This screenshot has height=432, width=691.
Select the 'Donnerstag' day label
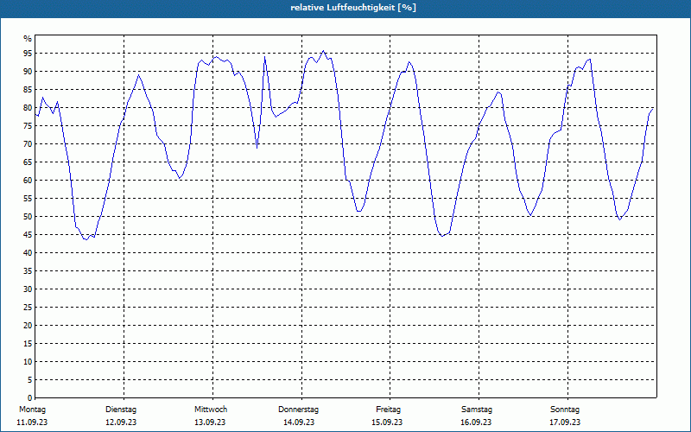coord(298,410)
